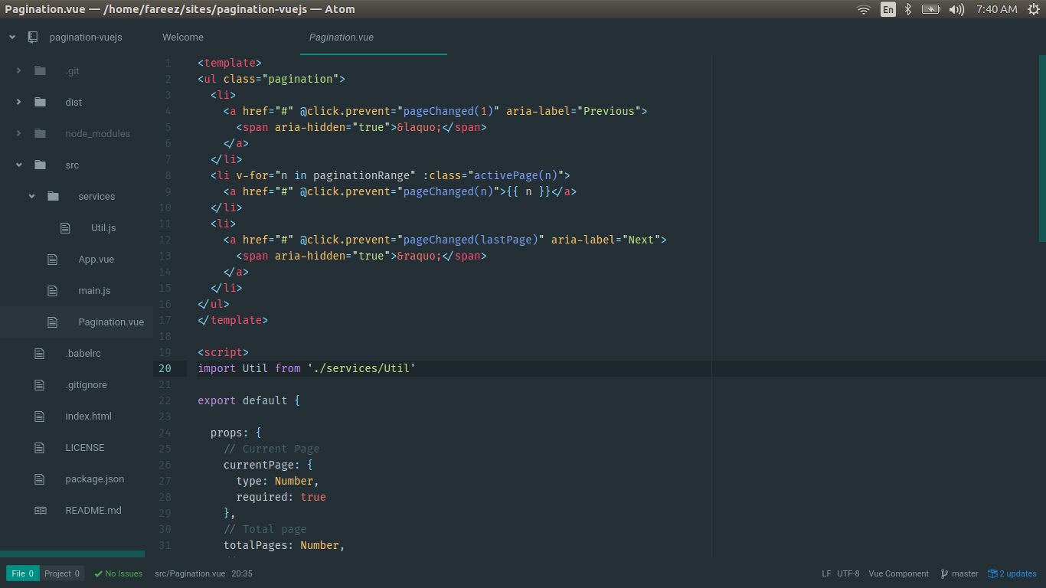
Task: Open .babelrc from the tree view
Action: [x=83, y=353]
